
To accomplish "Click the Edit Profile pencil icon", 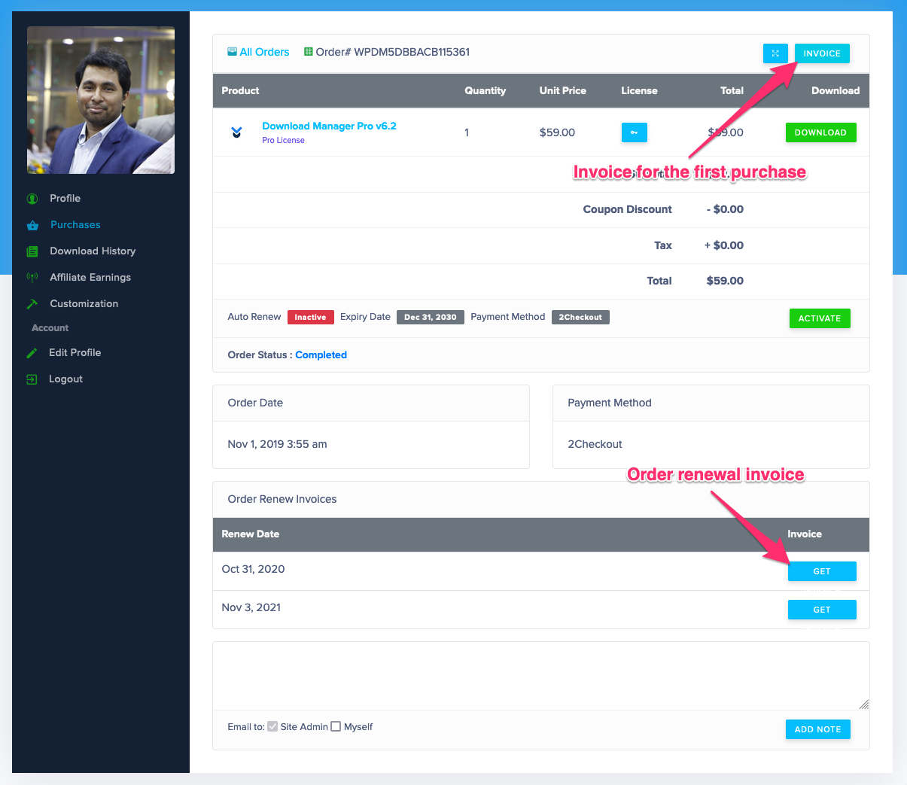I will point(31,352).
